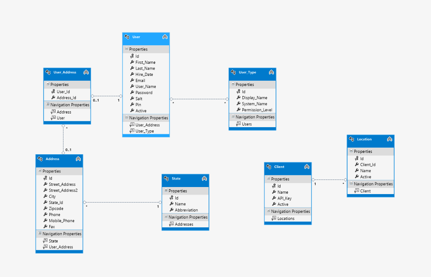Viewport: 431px width, 277px height.
Task: Click key icon beside User_Id in User_Address
Action: [x=53, y=91]
